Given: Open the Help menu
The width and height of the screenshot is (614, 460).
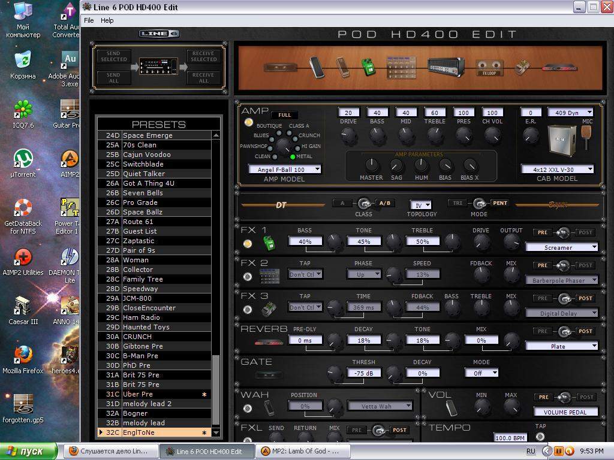Looking at the screenshot, I should click(107, 20).
